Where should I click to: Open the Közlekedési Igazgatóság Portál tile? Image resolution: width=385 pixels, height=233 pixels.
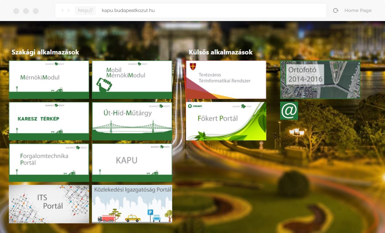click(x=132, y=204)
